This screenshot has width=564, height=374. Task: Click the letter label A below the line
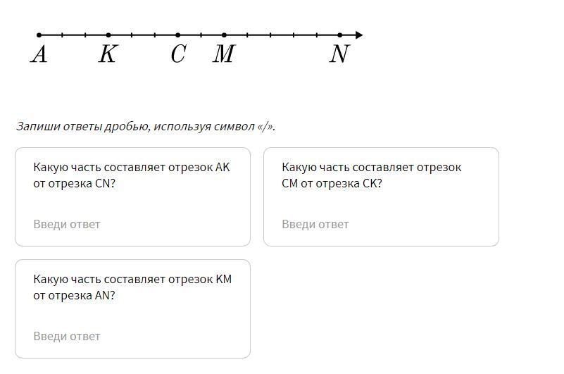pos(39,54)
